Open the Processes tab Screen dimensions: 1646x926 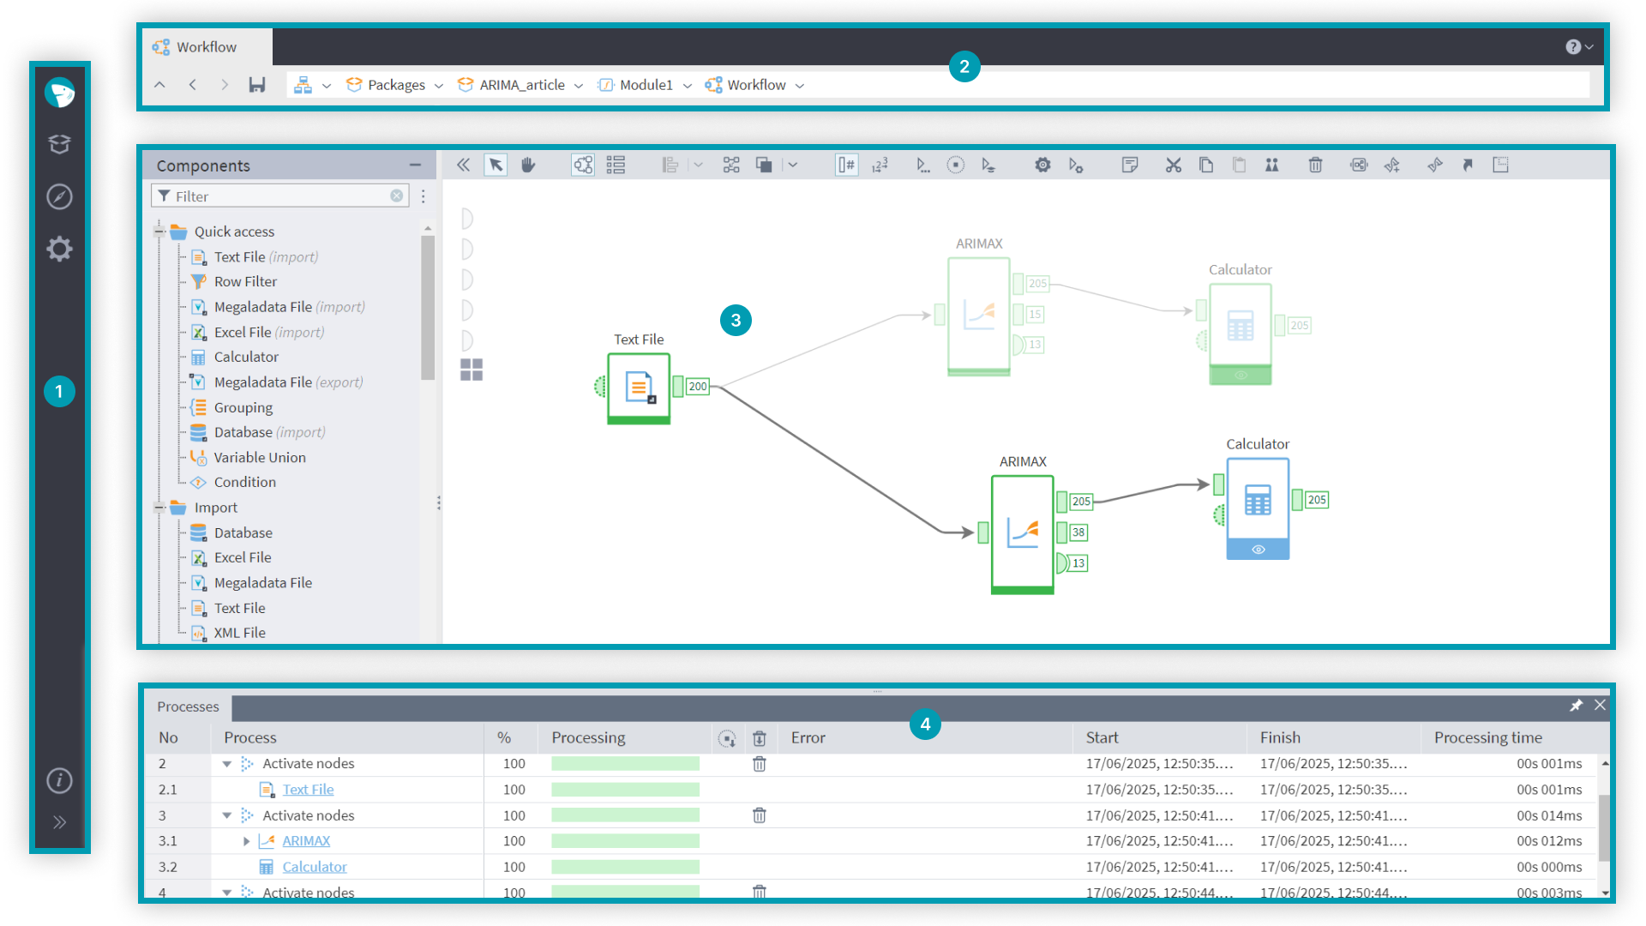click(x=188, y=707)
